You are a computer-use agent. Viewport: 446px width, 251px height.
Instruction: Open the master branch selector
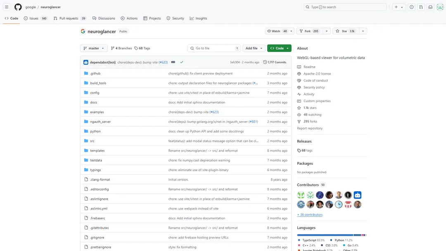tap(94, 48)
